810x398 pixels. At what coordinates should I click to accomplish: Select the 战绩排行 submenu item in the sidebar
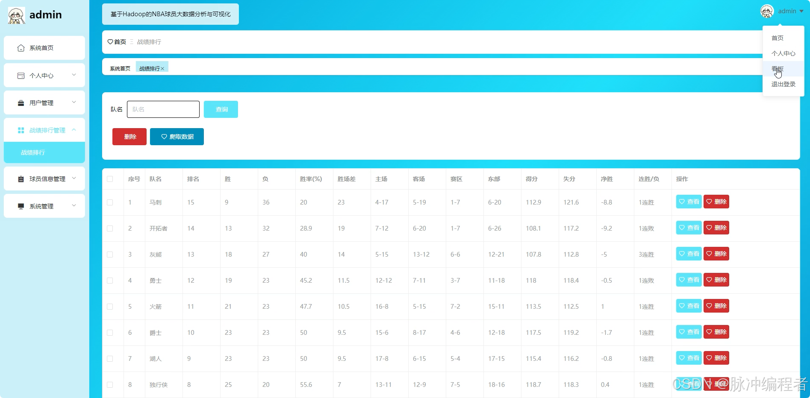44,152
